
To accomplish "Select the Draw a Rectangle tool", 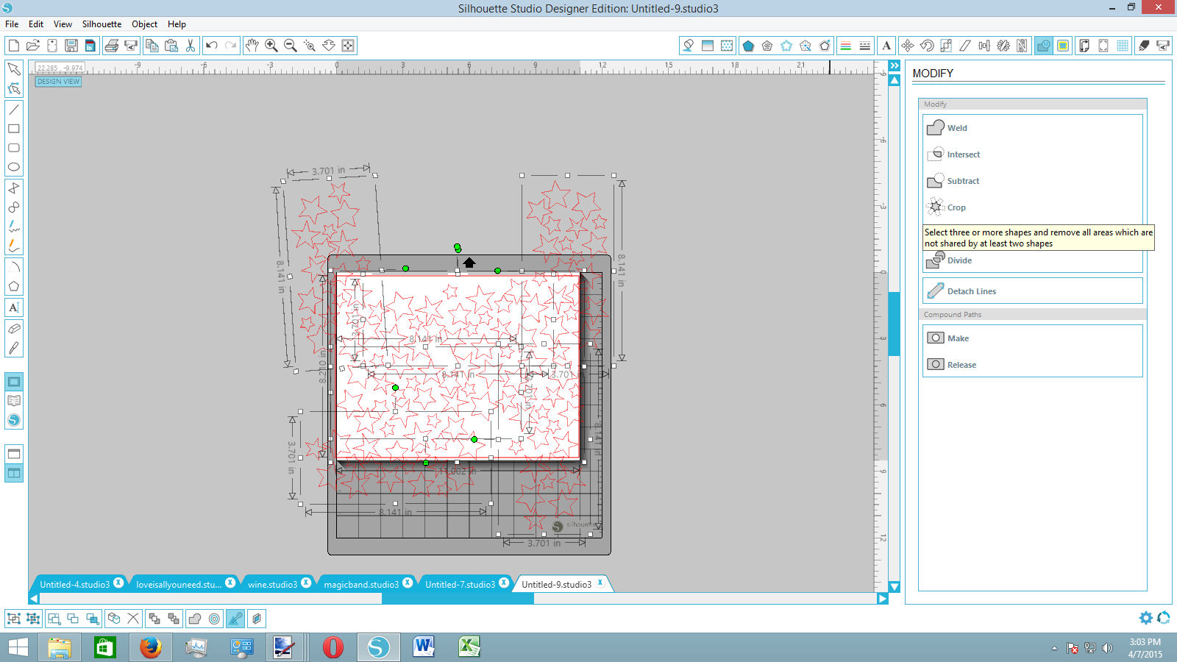I will click(13, 129).
